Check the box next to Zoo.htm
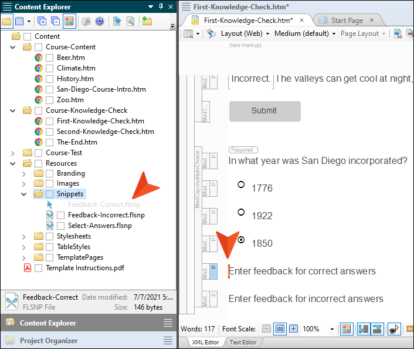 tap(49, 100)
